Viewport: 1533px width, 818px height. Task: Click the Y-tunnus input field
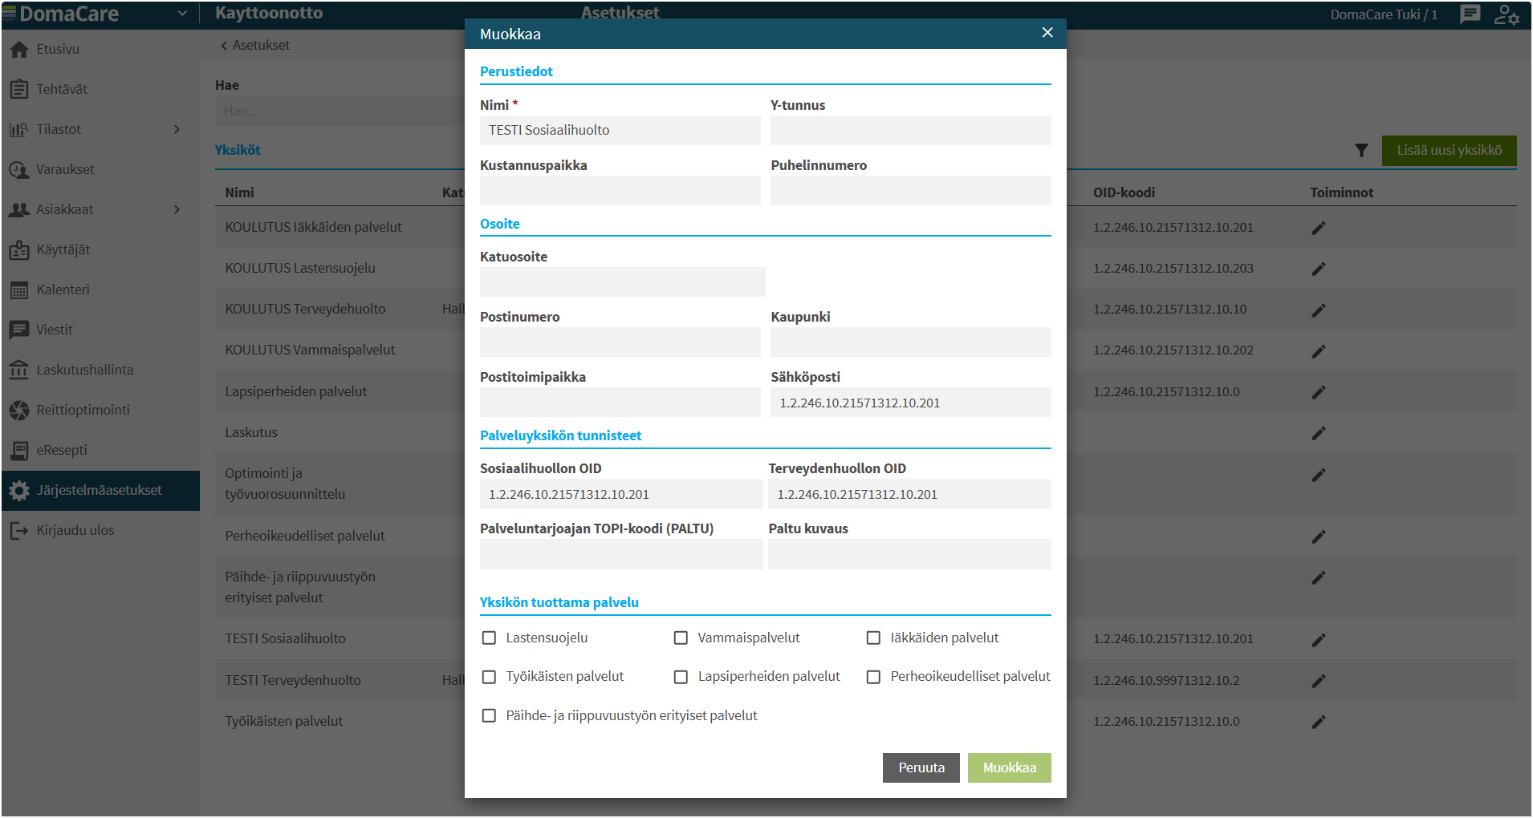click(x=911, y=130)
